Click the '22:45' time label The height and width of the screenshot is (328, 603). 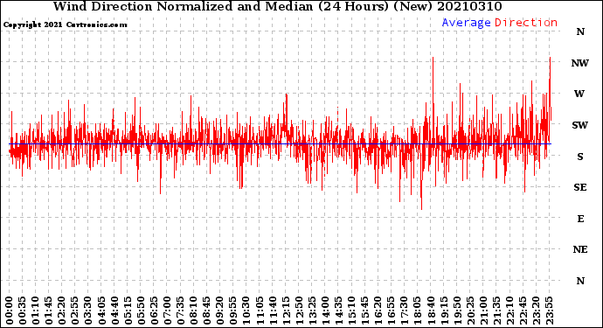tap(523, 311)
